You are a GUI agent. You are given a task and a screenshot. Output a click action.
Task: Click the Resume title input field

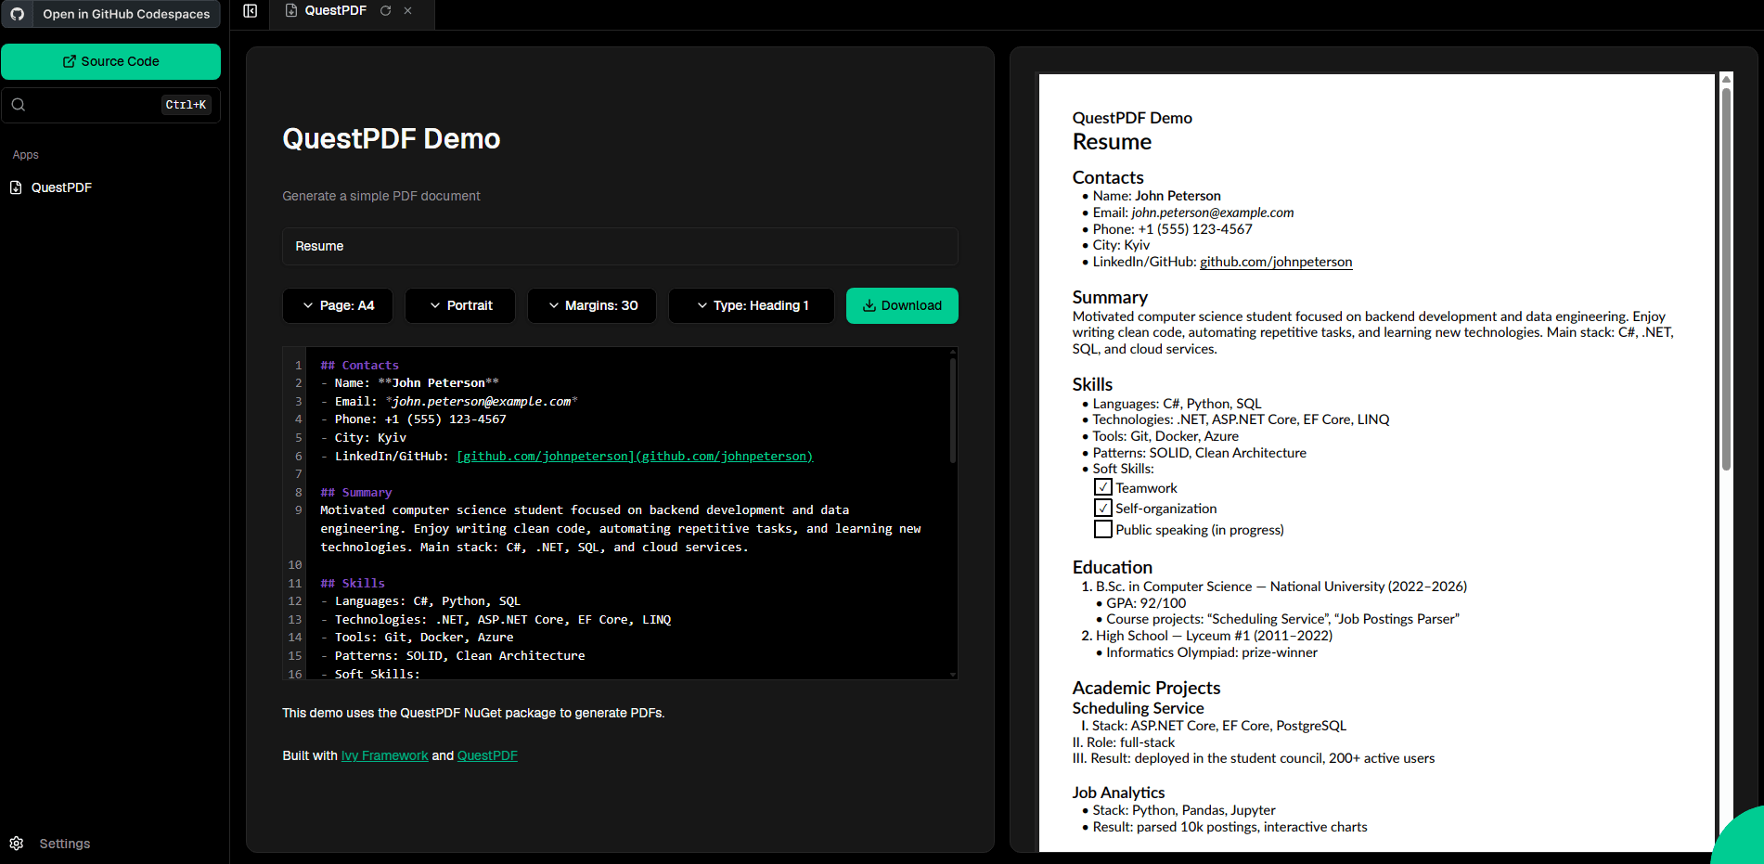pyautogui.click(x=620, y=247)
